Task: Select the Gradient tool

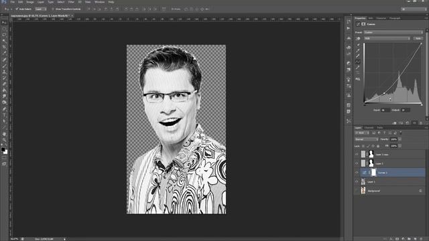Action: pos(4,90)
